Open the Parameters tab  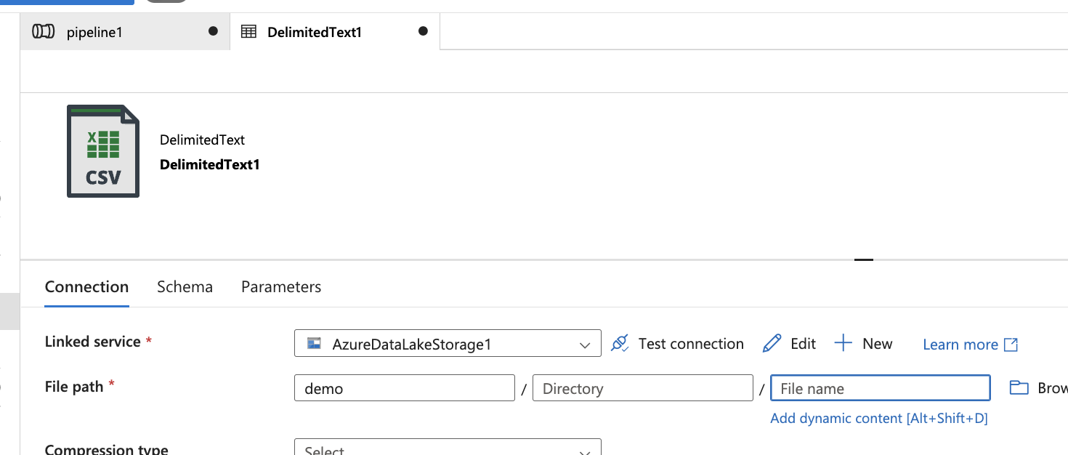click(280, 286)
